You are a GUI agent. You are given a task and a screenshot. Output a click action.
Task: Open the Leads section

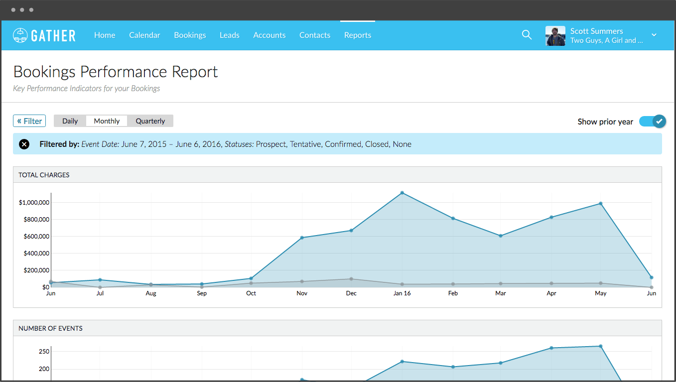[x=230, y=35]
